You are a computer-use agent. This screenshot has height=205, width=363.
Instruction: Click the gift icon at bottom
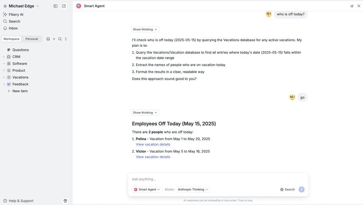[x=65, y=201]
